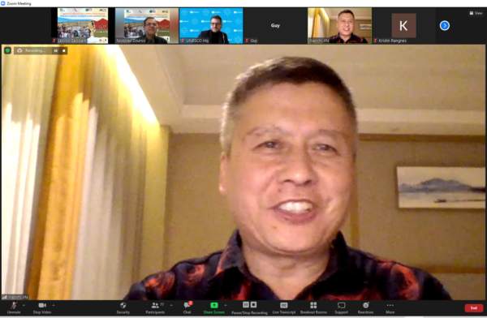Screen dimensions: 487x318
Task: Start Share Screen
Action: click(x=214, y=307)
